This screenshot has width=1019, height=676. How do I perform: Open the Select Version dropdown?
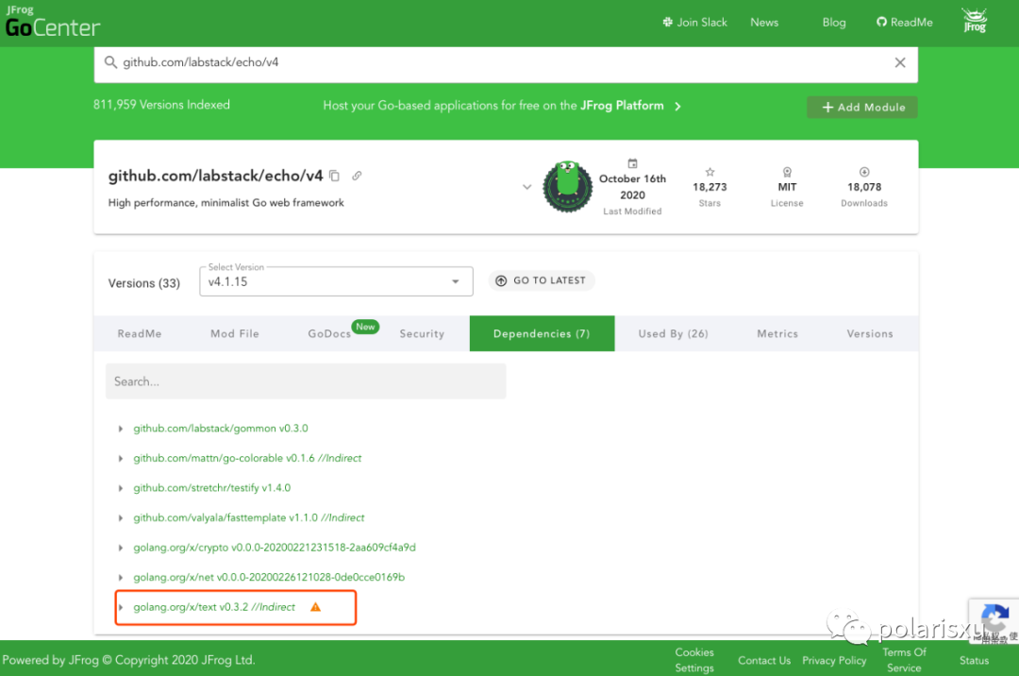pos(336,281)
